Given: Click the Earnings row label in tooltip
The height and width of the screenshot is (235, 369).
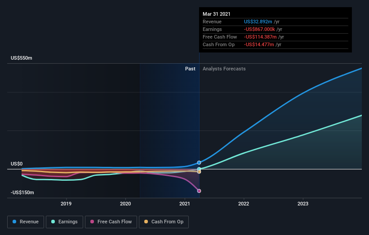Looking at the screenshot, I should coord(212,29).
